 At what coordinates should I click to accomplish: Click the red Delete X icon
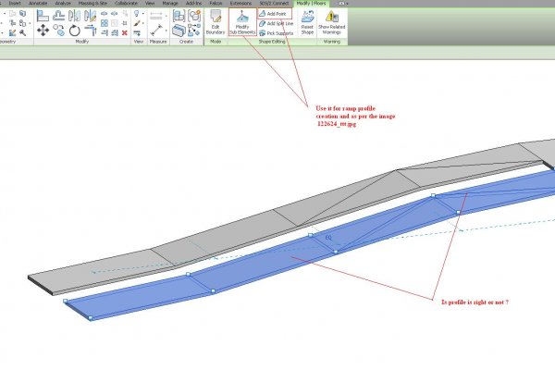point(125,32)
